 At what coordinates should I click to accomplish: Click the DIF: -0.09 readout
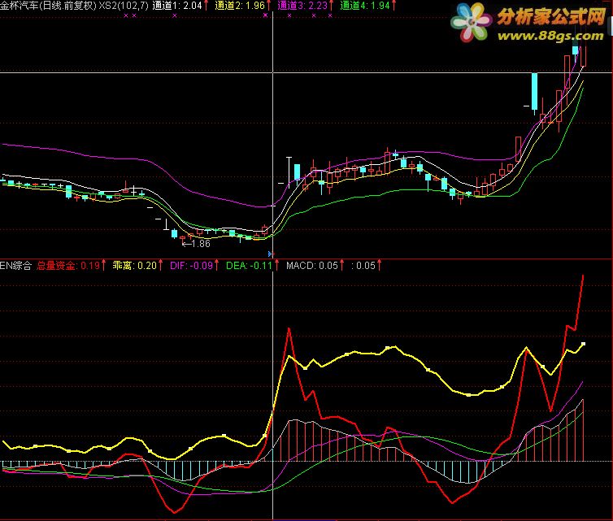pyautogui.click(x=192, y=266)
